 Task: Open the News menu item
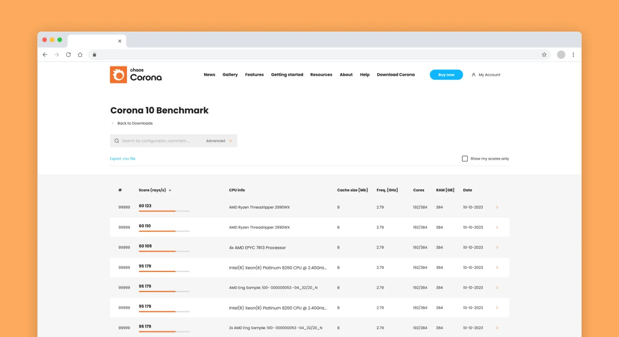[x=210, y=74]
